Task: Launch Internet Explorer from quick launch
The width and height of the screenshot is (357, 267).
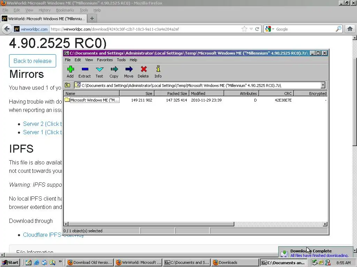Action: point(36,262)
